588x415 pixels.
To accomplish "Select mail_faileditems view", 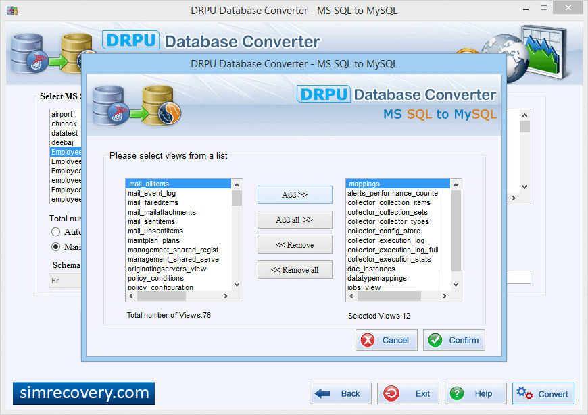I will [x=178, y=202].
